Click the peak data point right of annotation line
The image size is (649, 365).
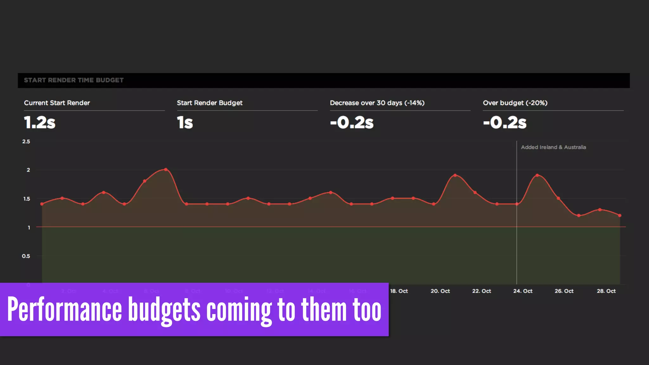click(537, 175)
